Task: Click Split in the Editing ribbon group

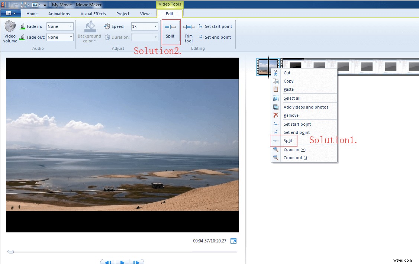Action: (171, 32)
